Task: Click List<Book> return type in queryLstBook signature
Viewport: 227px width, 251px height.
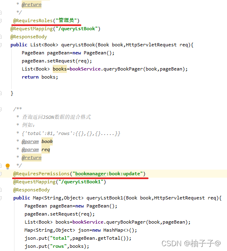Action: pyautogui.click(x=44, y=45)
